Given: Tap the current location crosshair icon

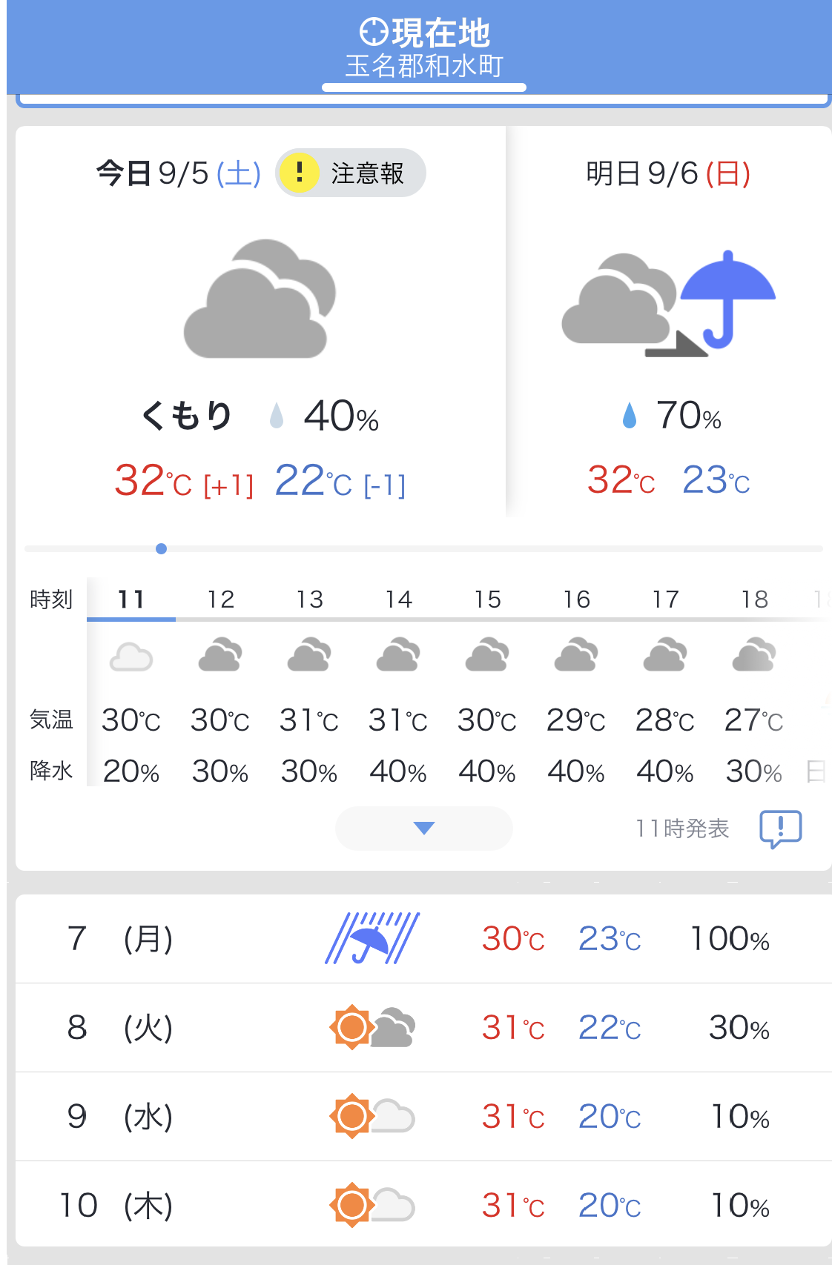Looking at the screenshot, I should pos(374,32).
